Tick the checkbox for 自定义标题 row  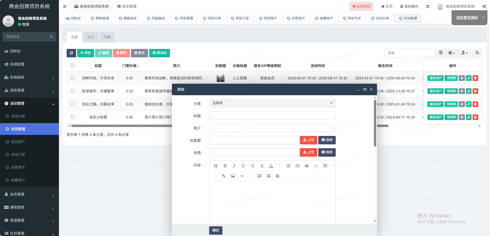(x=72, y=117)
